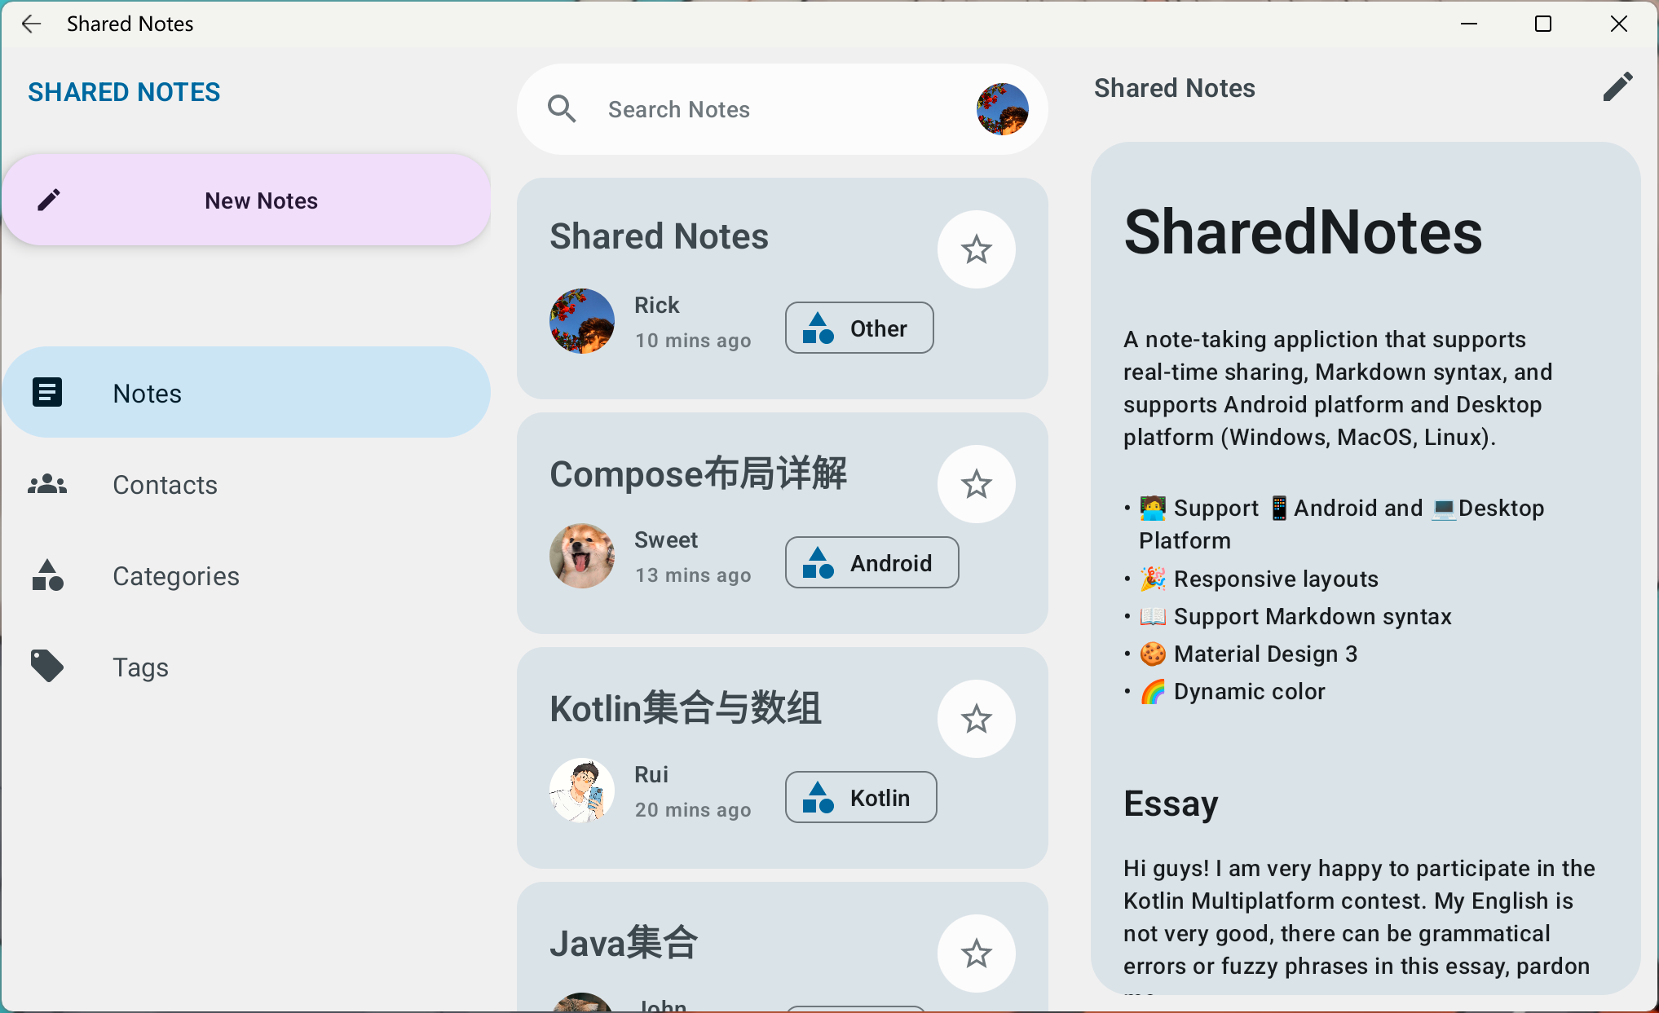Screen dimensions: 1659x1013
Task: Open New Notes creation panel
Action: (249, 200)
